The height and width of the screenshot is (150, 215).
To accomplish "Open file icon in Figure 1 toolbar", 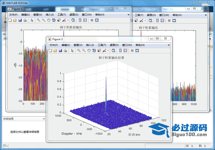I will coord(15,20).
